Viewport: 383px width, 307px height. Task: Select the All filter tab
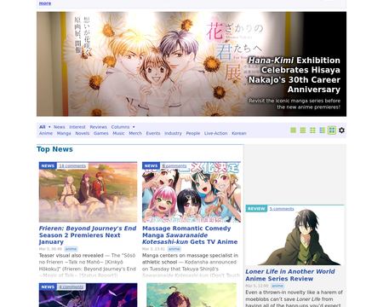point(43,127)
